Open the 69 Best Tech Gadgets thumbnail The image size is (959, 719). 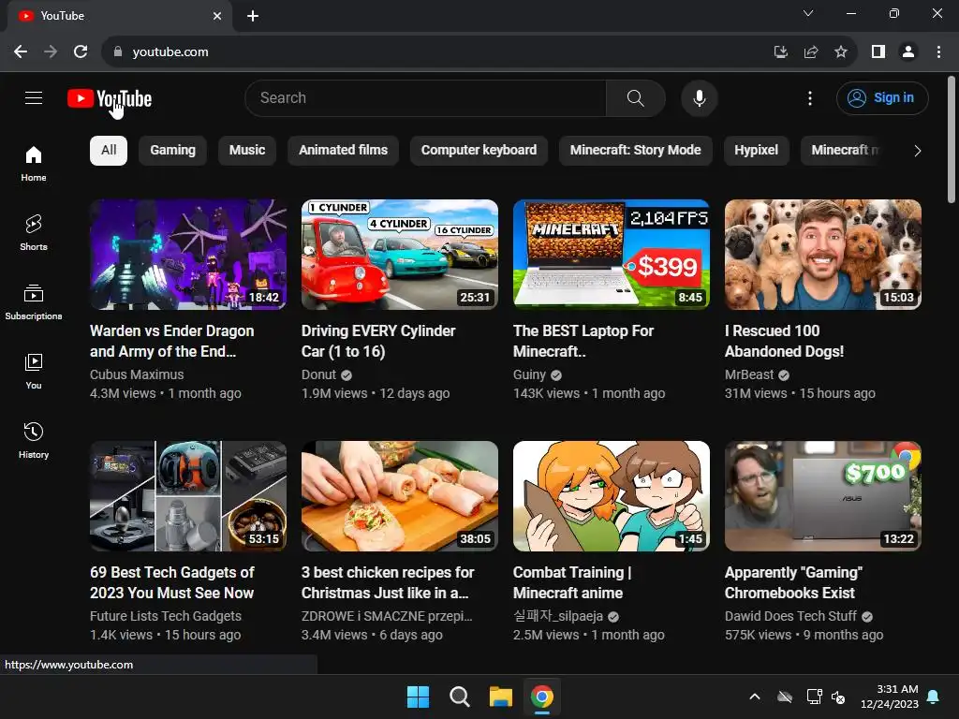pyautogui.click(x=188, y=496)
